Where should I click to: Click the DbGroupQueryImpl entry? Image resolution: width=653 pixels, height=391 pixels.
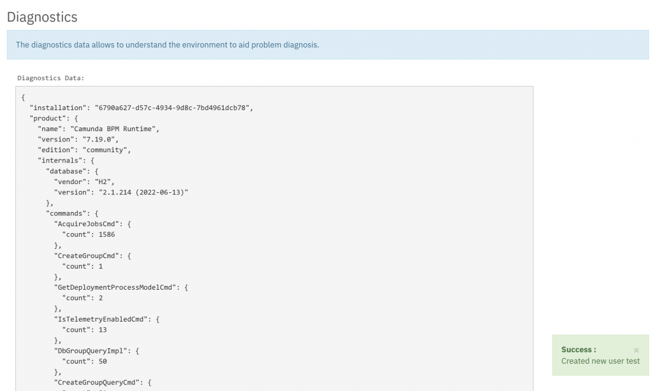(96, 351)
